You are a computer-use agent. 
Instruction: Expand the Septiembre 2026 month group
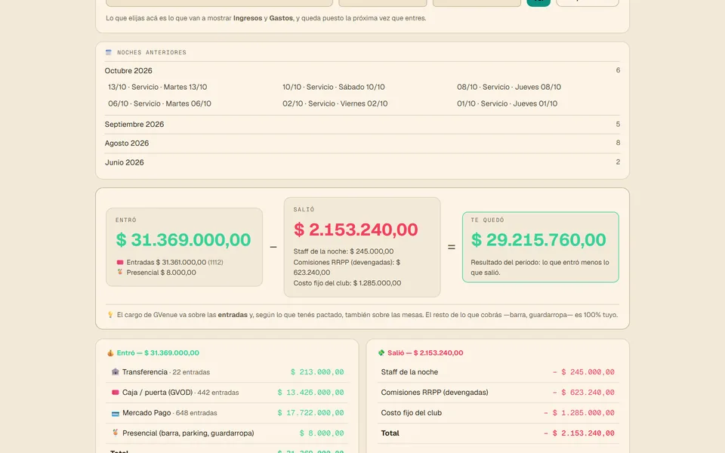[x=362, y=125]
